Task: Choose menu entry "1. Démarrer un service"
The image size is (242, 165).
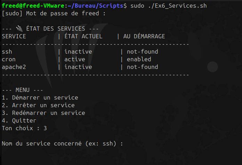Action: [x=40, y=97]
